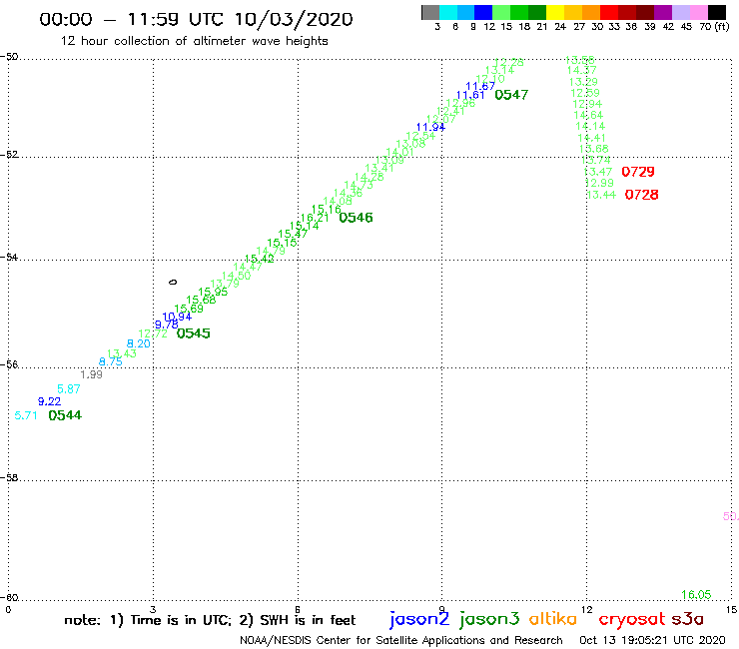Viewport: 739px width, 649px height.
Task: Click the 13.47 value beside 0729
Action: coord(597,172)
